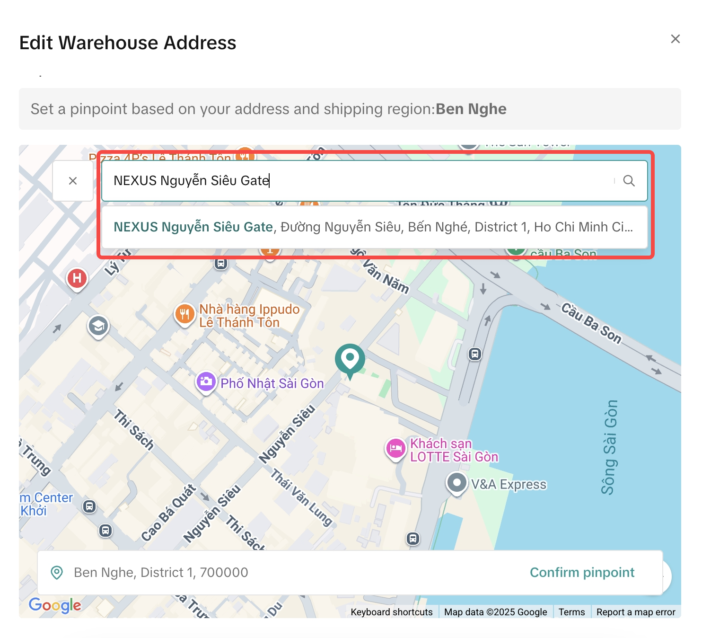The width and height of the screenshot is (702, 638).
Task: Click the bus stop icon below V&A Express
Action: tap(413, 539)
